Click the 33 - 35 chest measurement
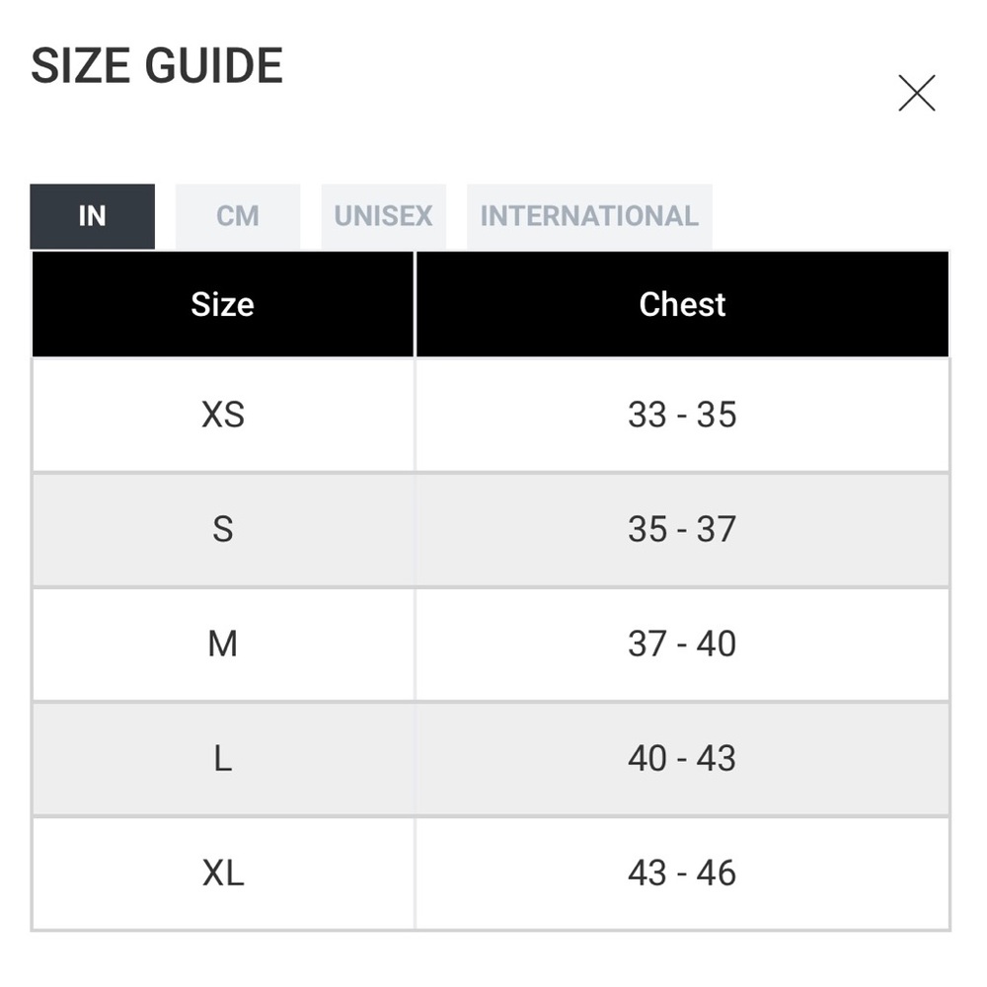 (682, 415)
